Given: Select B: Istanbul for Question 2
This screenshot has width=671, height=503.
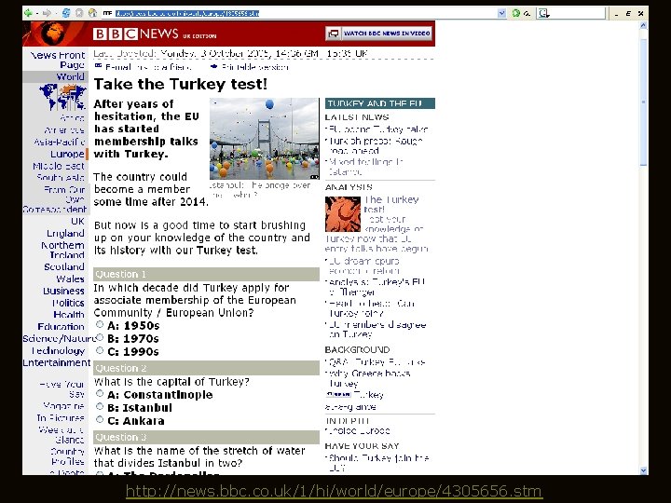Looking at the screenshot, I should click(x=100, y=406).
